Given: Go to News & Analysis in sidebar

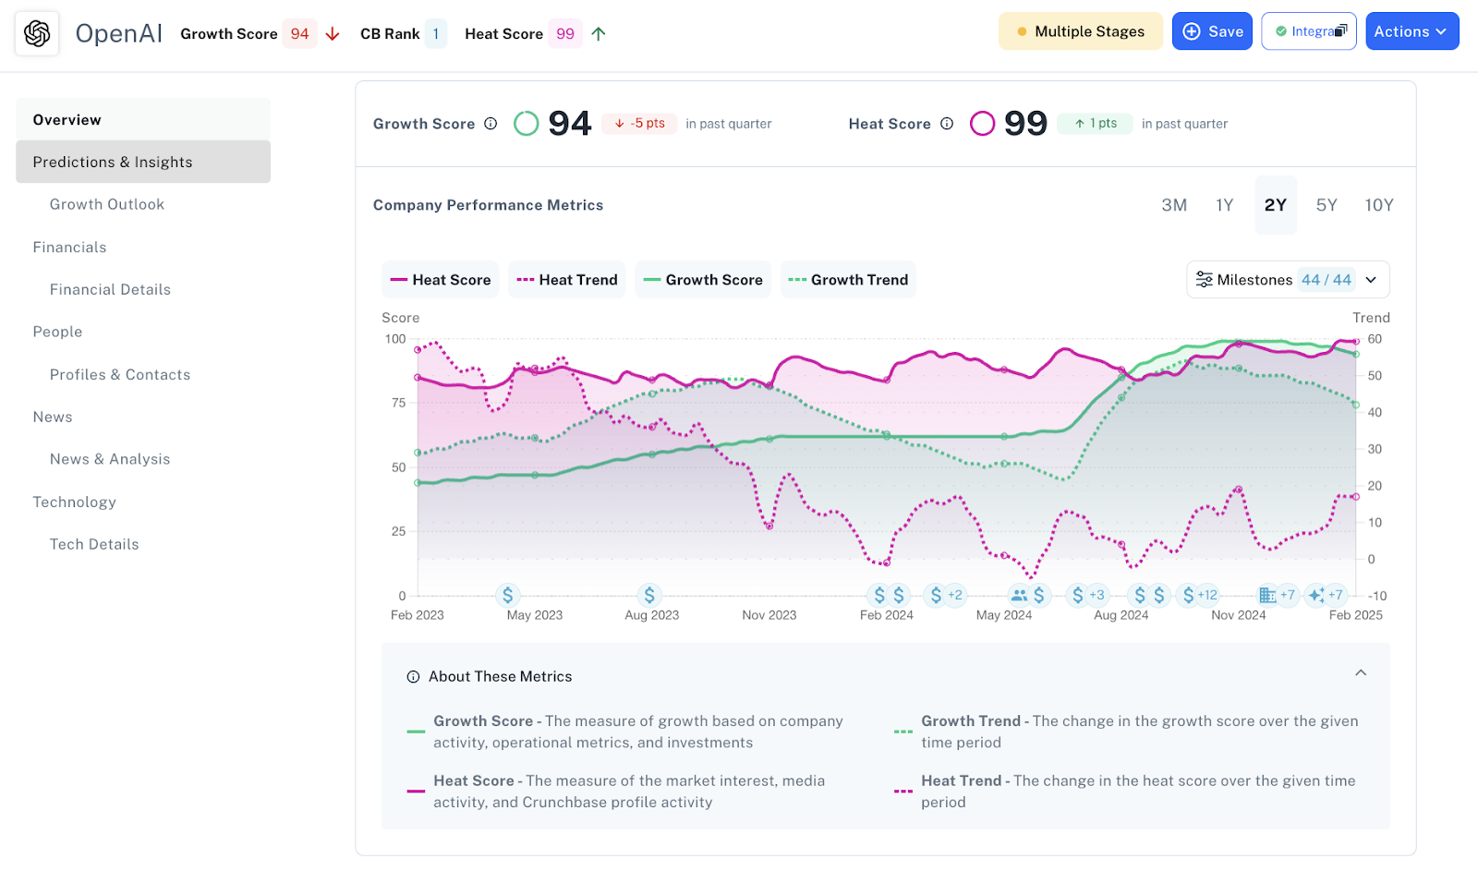Looking at the screenshot, I should [110, 459].
